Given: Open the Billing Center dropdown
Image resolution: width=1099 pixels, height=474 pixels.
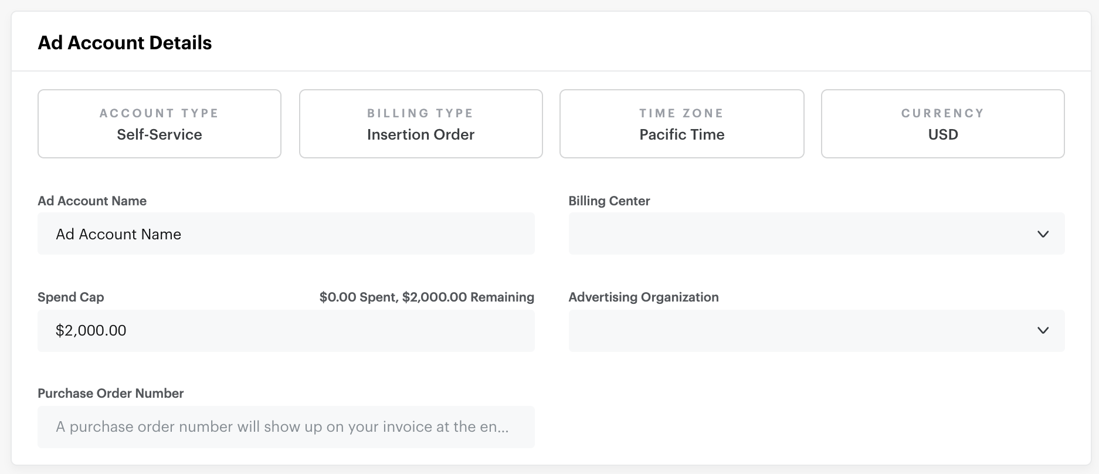Looking at the screenshot, I should click(x=816, y=233).
